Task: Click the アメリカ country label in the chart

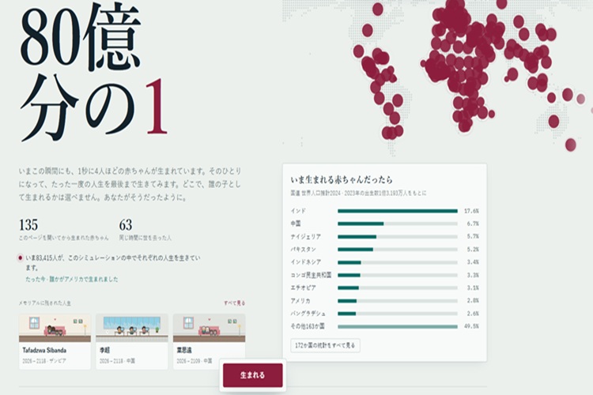Action: [300, 301]
